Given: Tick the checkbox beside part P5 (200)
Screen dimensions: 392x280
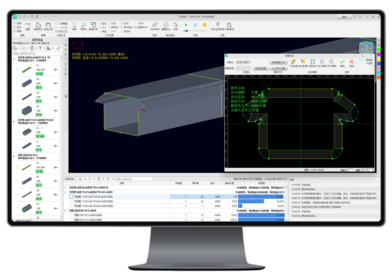Looking at the screenshot, I should [x=17, y=83].
